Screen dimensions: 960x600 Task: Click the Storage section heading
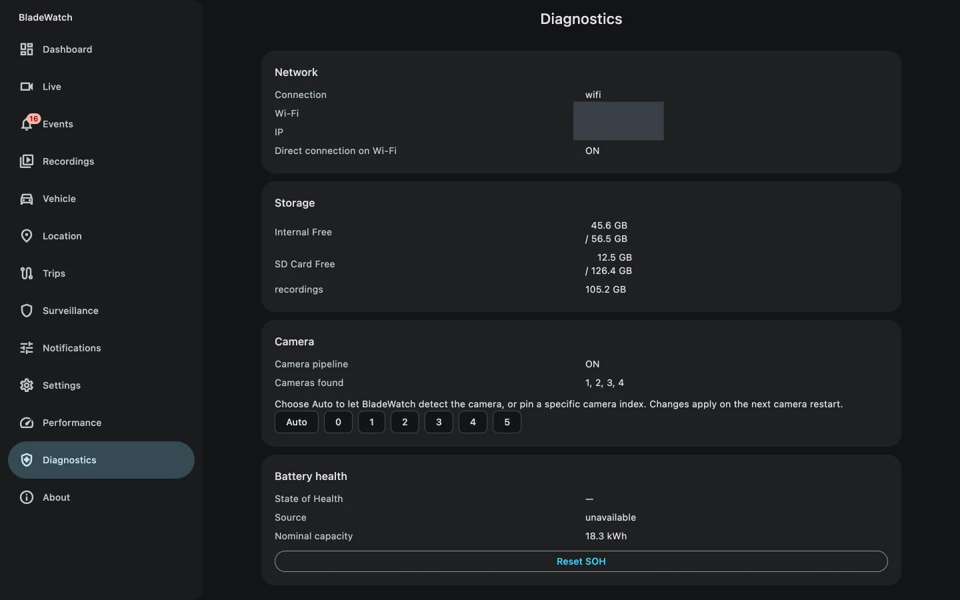[x=295, y=203]
